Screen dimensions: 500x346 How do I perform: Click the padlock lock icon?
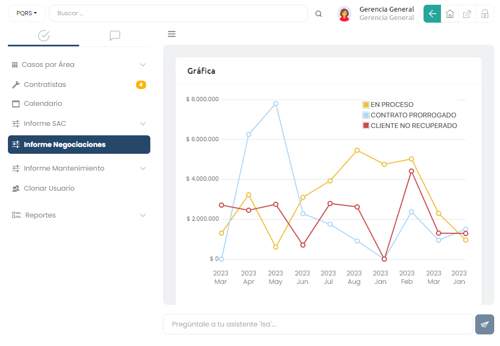[x=485, y=14]
